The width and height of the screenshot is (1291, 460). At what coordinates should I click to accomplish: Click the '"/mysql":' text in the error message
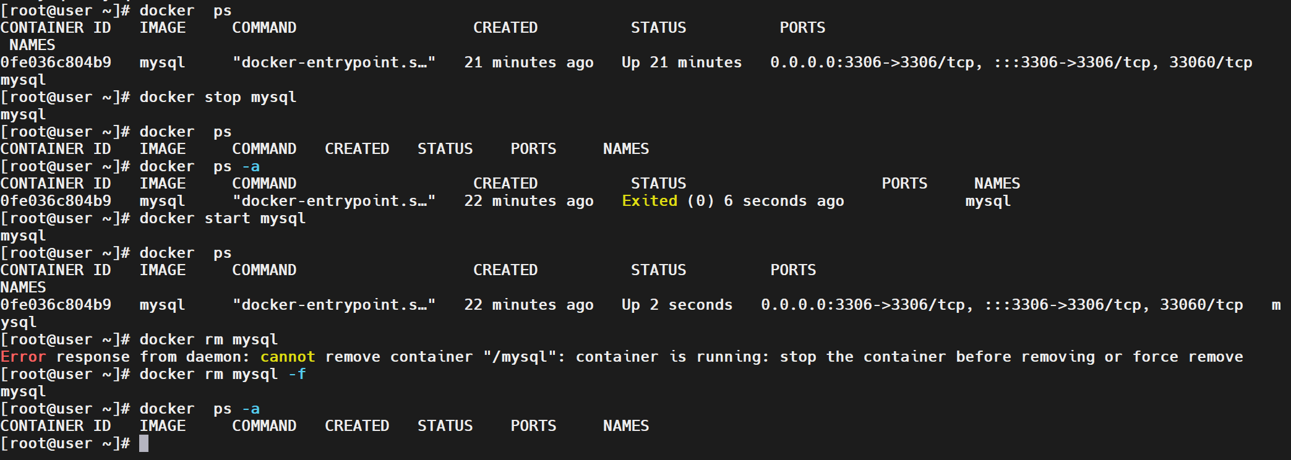pyautogui.click(x=524, y=357)
